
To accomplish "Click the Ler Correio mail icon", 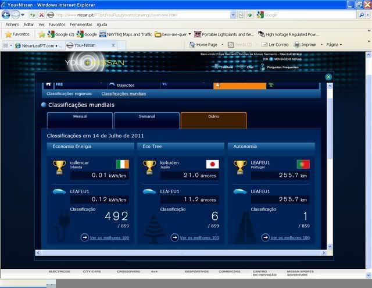I will [x=264, y=45].
